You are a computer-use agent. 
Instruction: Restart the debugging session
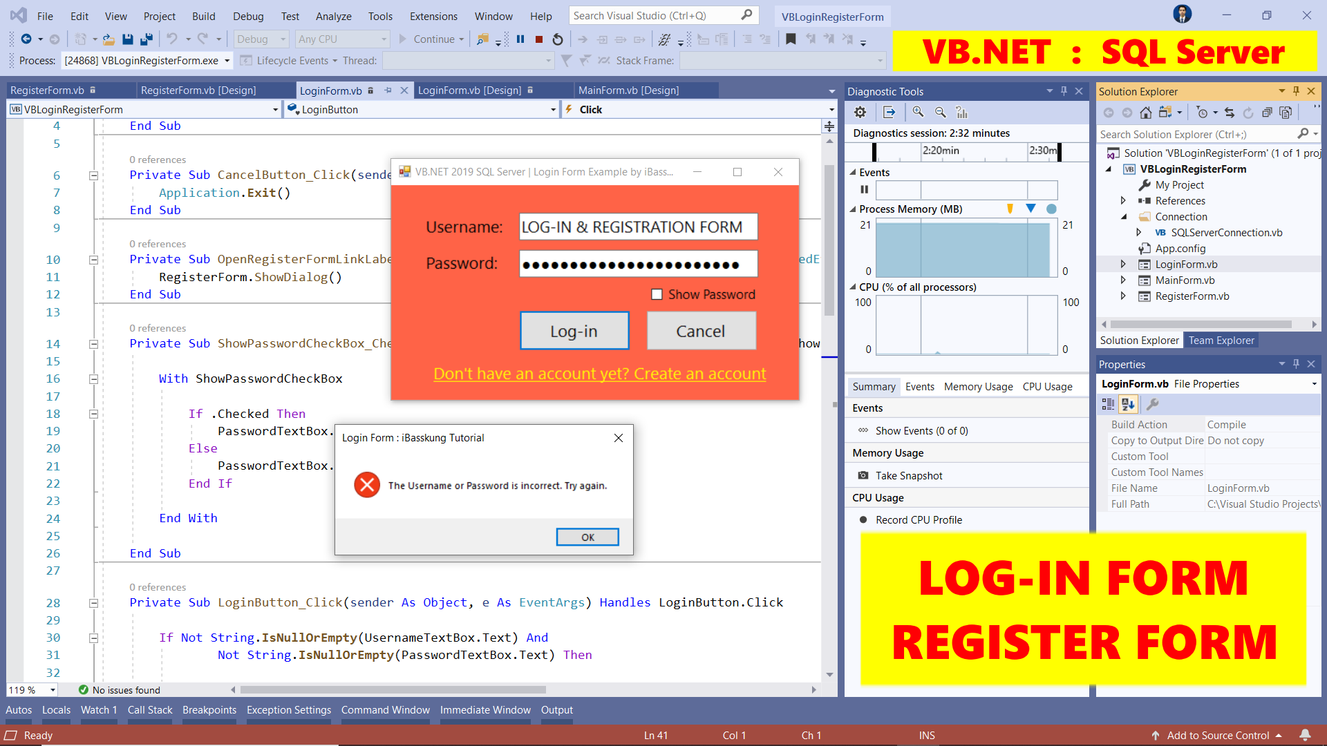coord(558,39)
